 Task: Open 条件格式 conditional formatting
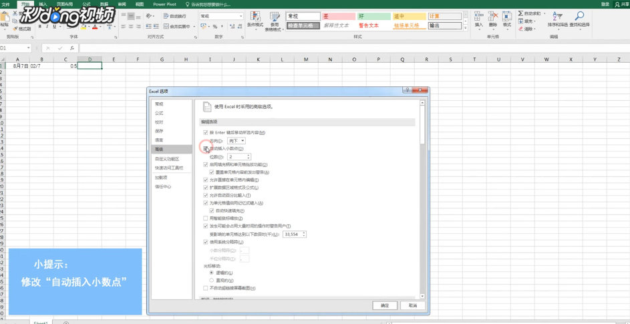click(x=255, y=20)
